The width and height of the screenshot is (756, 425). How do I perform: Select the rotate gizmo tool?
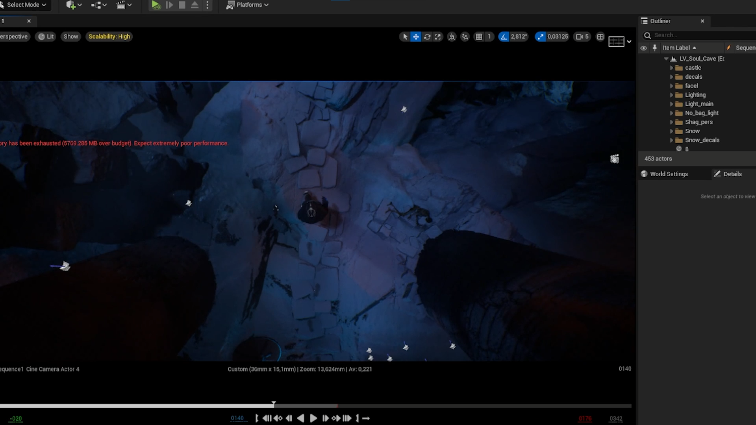pyautogui.click(x=427, y=37)
